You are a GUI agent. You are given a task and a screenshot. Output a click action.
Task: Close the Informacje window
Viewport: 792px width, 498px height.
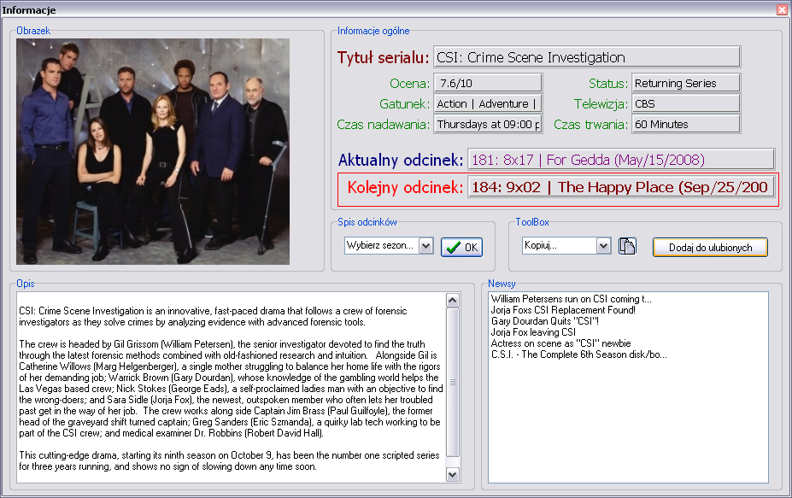click(782, 9)
